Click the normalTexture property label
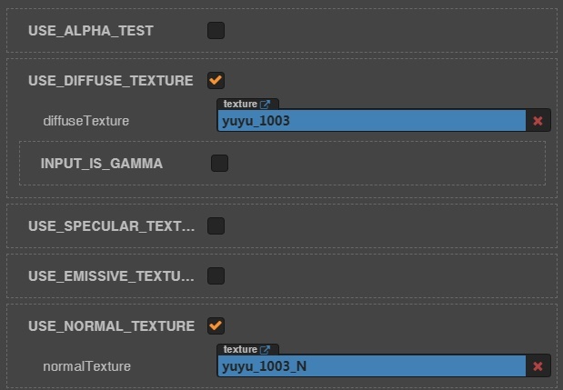Screen dimensions: 563x390 click(x=87, y=366)
